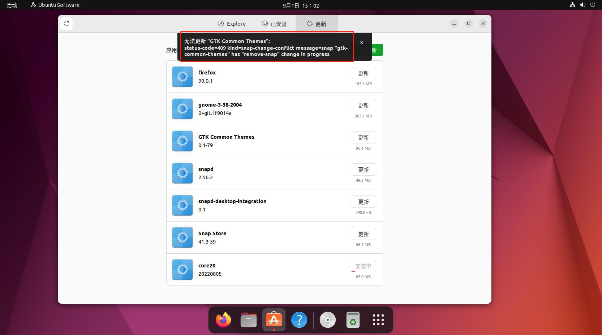Switch to the 已安装 tab

274,24
